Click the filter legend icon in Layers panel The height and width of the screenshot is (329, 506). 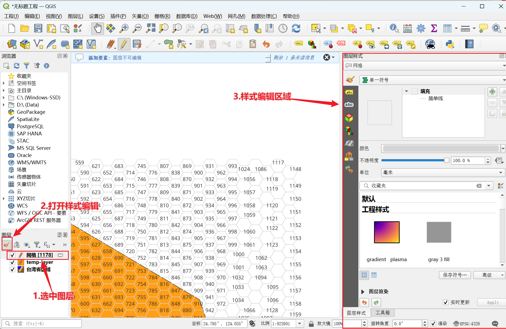(x=37, y=244)
